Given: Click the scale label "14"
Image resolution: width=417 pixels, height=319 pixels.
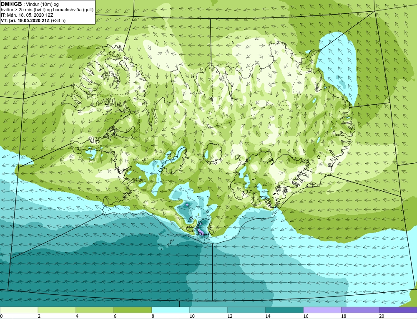Looking at the screenshot, I should coord(268,316).
